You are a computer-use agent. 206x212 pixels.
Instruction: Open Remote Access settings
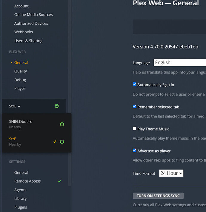point(27,181)
